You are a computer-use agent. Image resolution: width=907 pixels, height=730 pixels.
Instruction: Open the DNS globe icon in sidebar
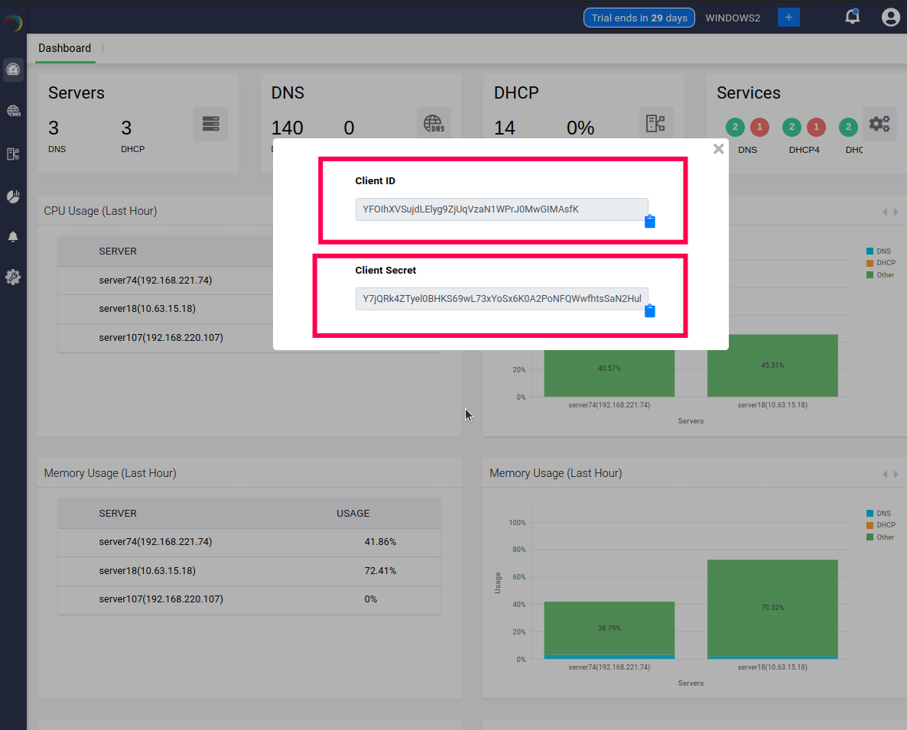pos(13,112)
